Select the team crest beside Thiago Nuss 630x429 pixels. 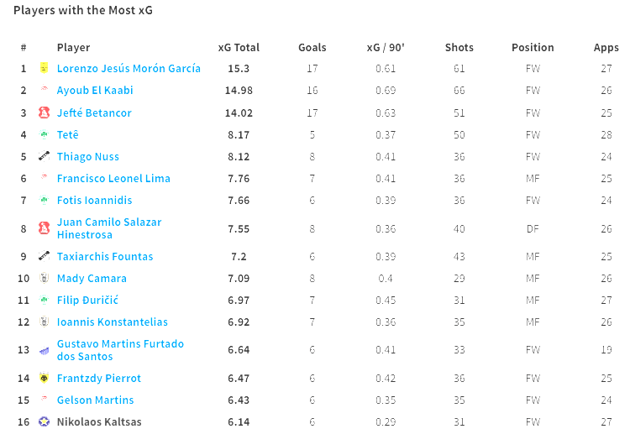[44, 156]
